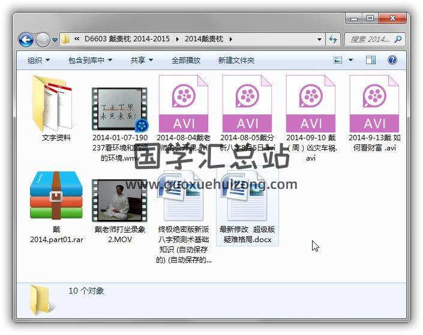Image resolution: width=423 pixels, height=335 pixels.
Task: Click the Forward navigation arrow button
Action: pyautogui.click(x=43, y=40)
